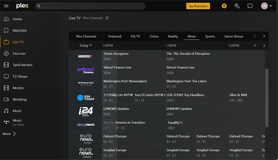Go to Watchlist in sidebar
This screenshot has height=160, width=278.
click(19, 31)
